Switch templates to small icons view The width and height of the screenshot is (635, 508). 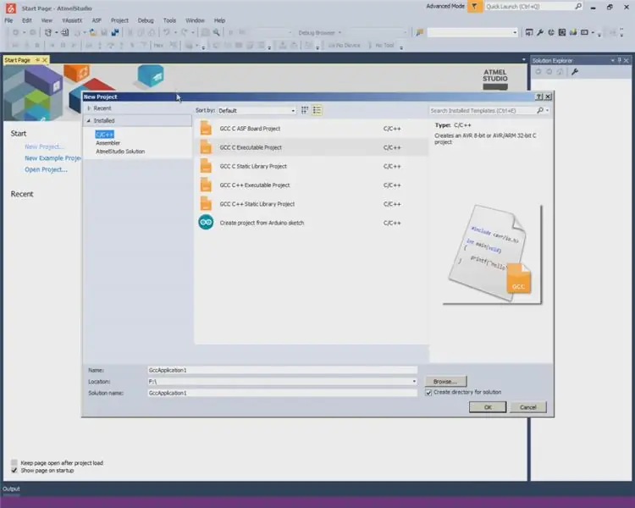305,110
